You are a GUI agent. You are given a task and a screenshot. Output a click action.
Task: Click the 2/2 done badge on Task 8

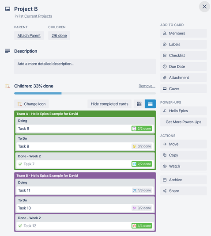pyautogui.click(x=142, y=129)
